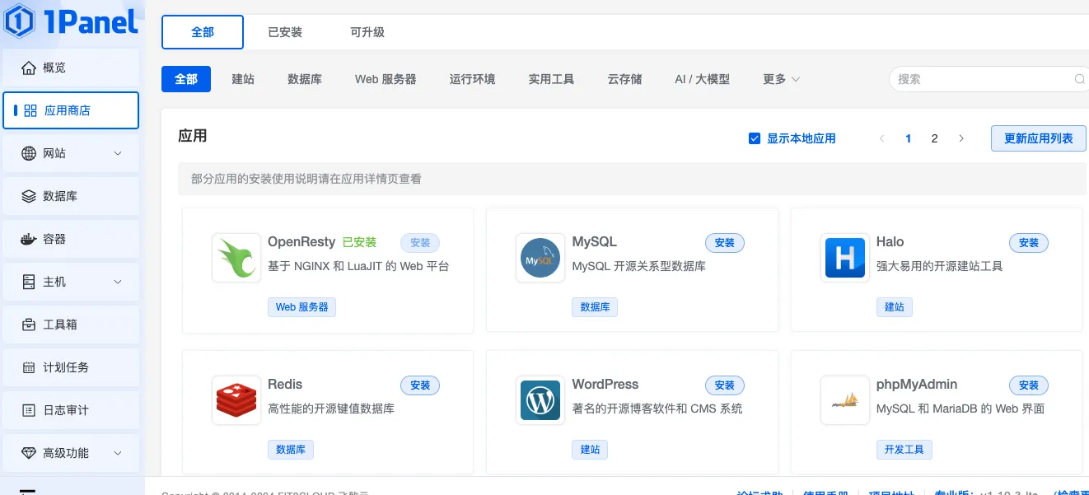Click the home icon beside 概览
The width and height of the screenshot is (1089, 495).
tap(29, 68)
